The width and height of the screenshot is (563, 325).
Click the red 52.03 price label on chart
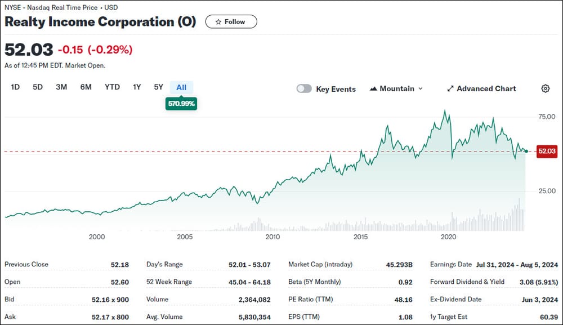(547, 151)
